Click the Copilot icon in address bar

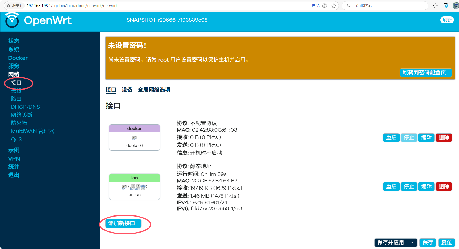tap(325, 6)
